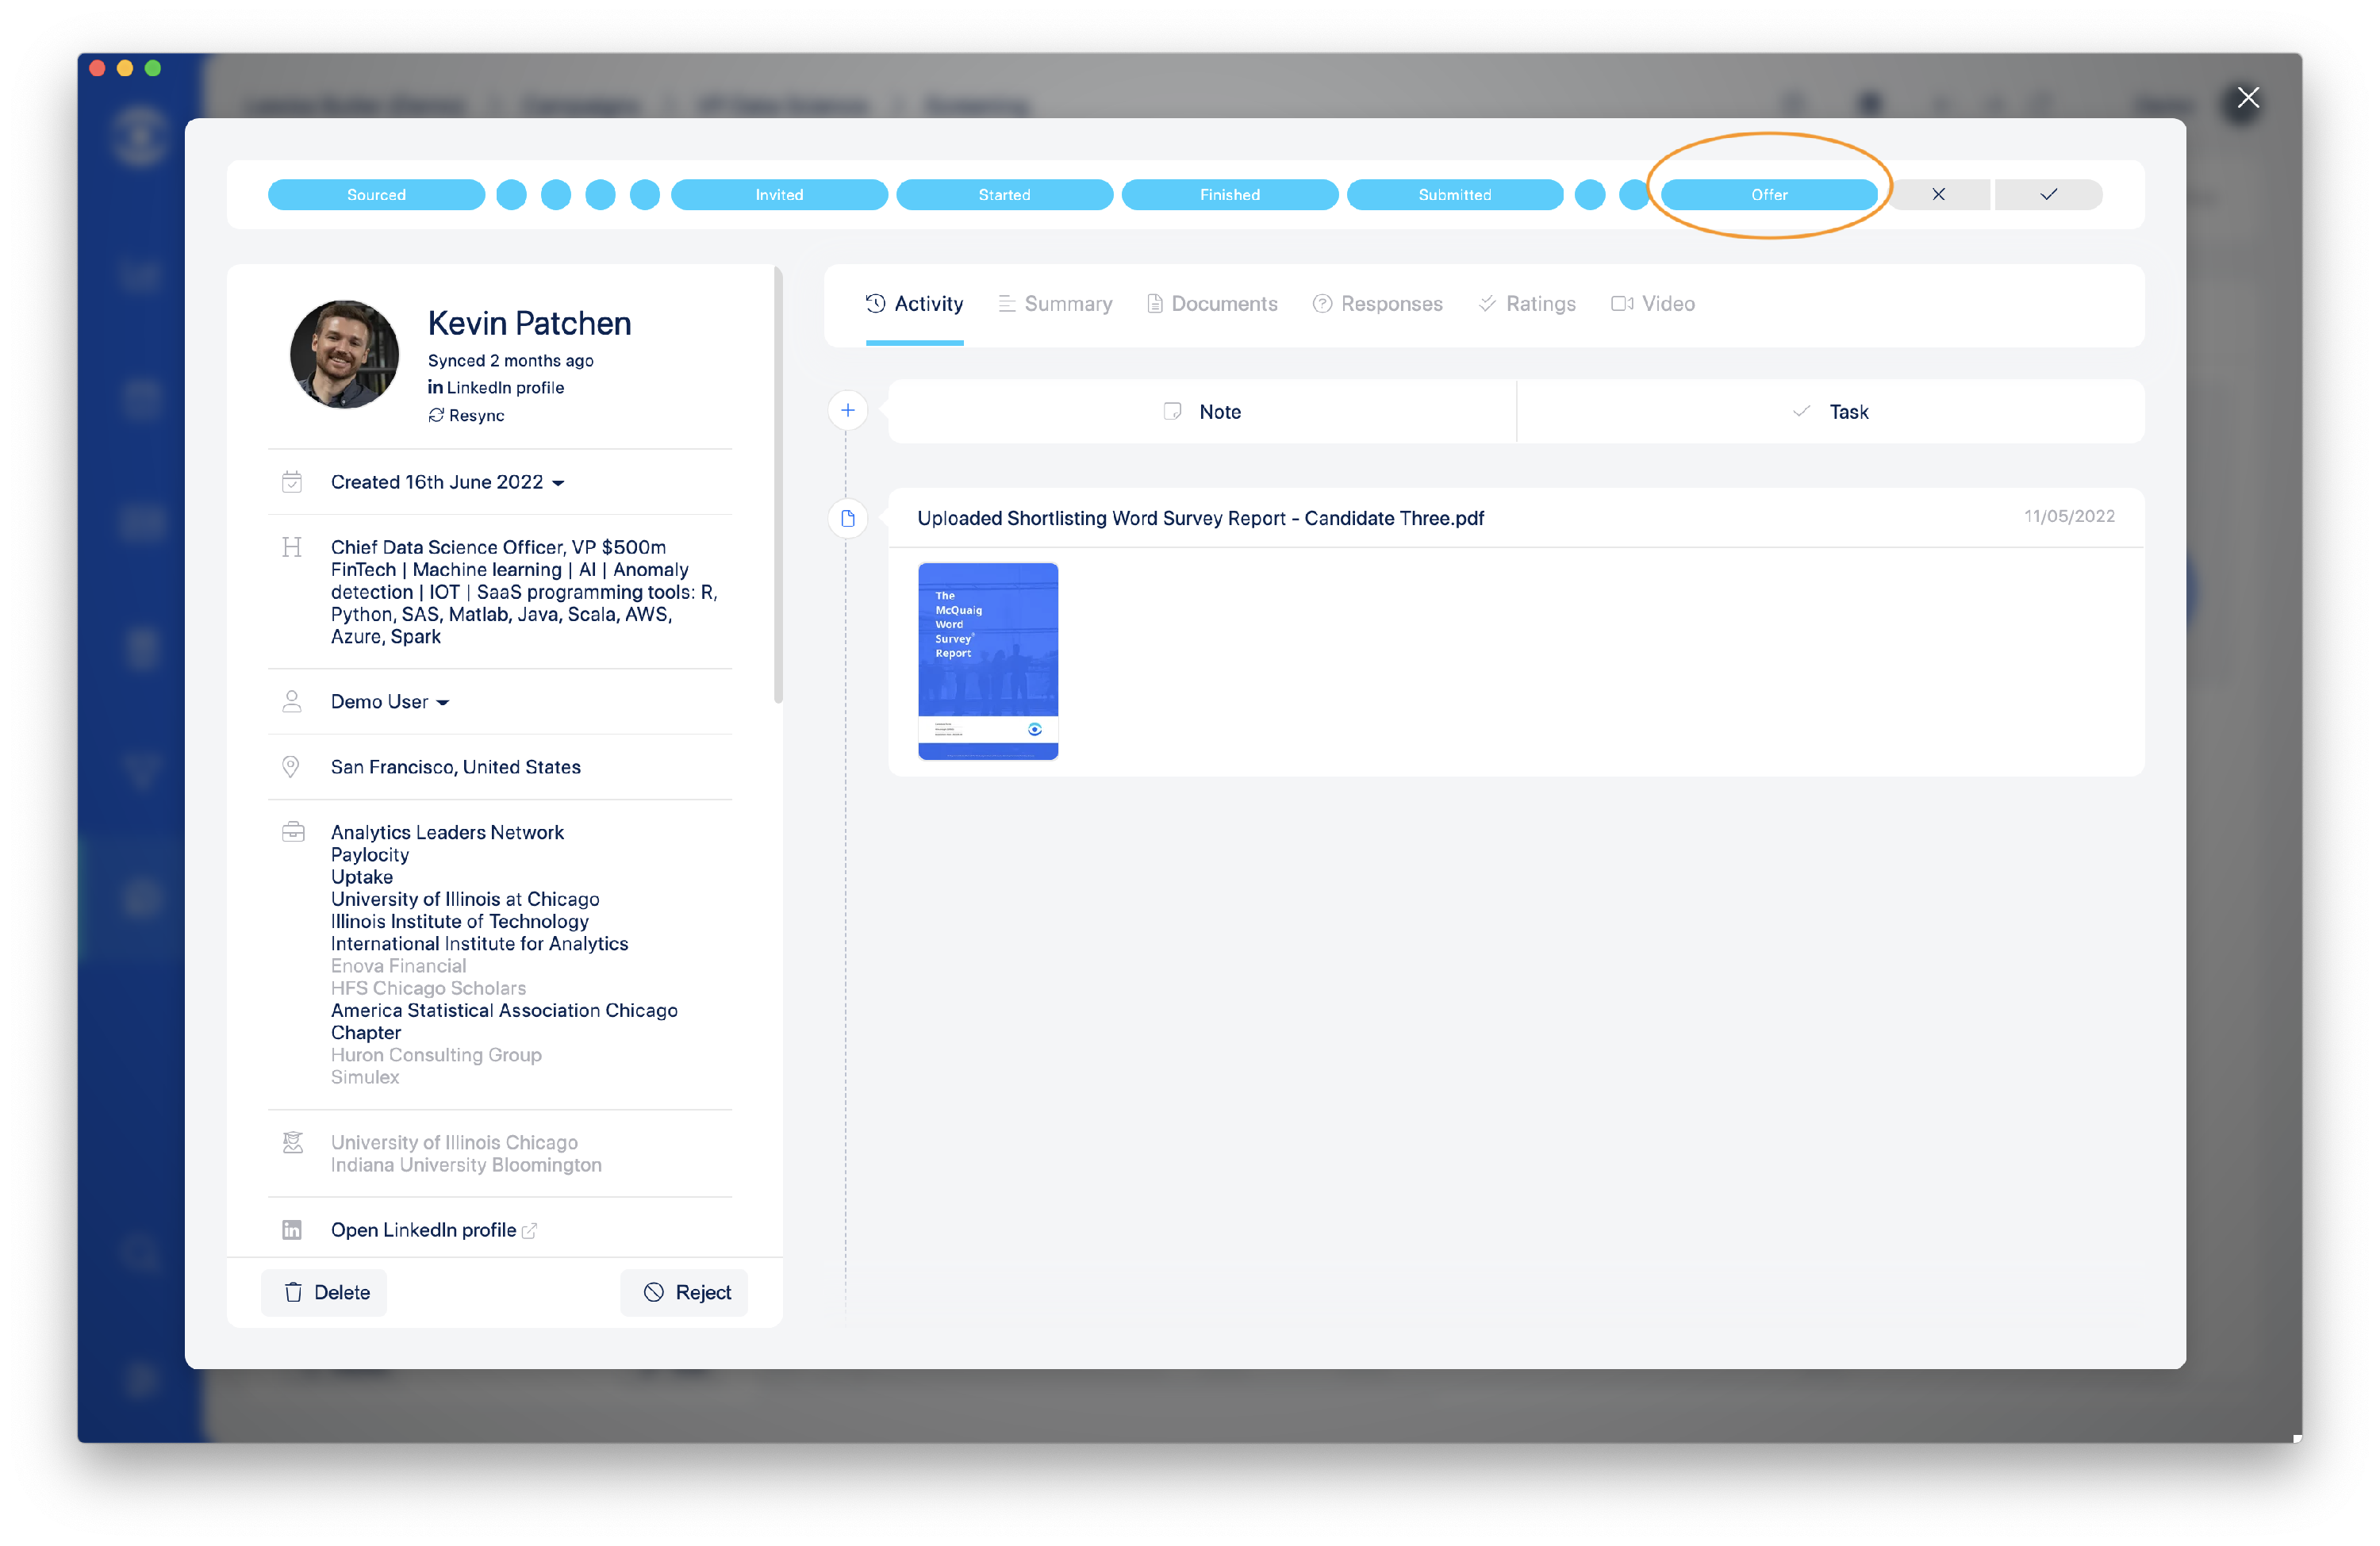2380x1546 pixels.
Task: Click the plus icon on activity timeline
Action: [x=847, y=410]
